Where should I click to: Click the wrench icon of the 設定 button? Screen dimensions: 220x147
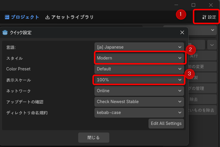pos(204,17)
